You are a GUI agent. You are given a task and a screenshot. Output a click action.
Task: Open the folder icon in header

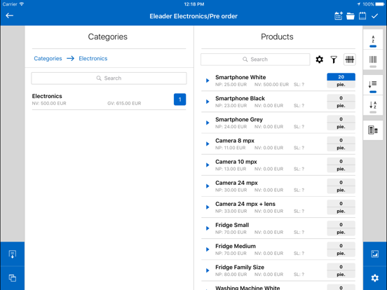click(x=351, y=16)
